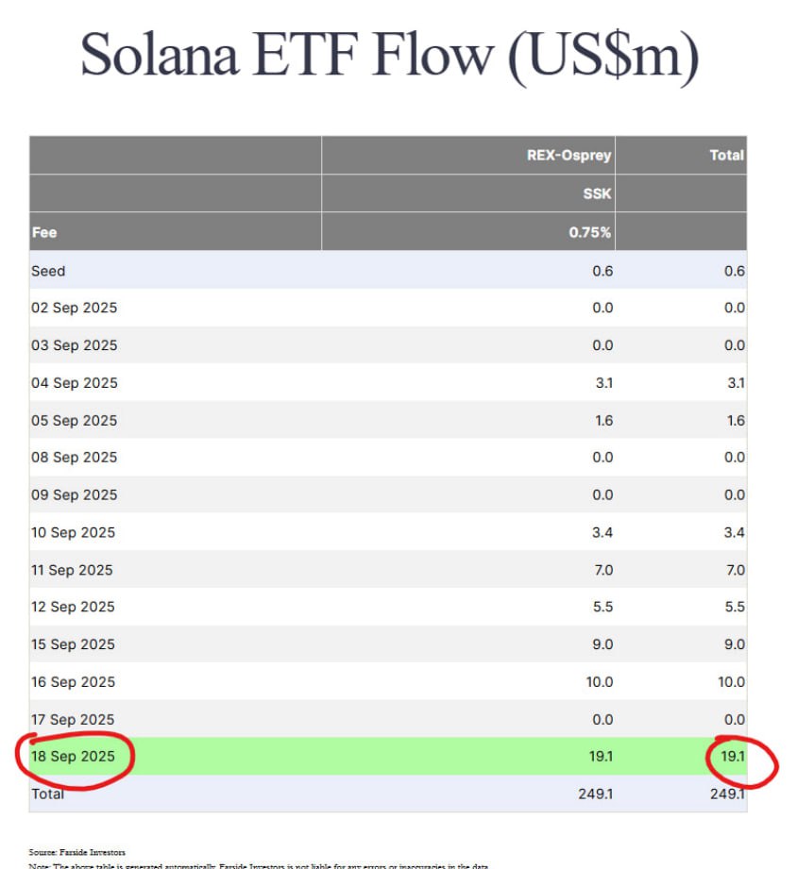
Task: Click the "Solana ETF Flow (US$m)" title
Action: tap(389, 54)
